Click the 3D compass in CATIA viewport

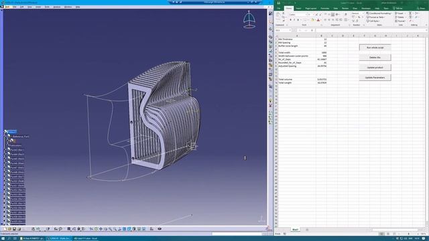[249, 19]
